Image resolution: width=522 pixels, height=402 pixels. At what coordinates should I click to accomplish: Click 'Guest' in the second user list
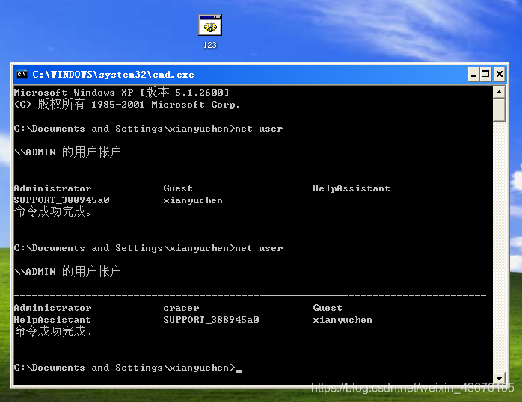pyautogui.click(x=328, y=308)
